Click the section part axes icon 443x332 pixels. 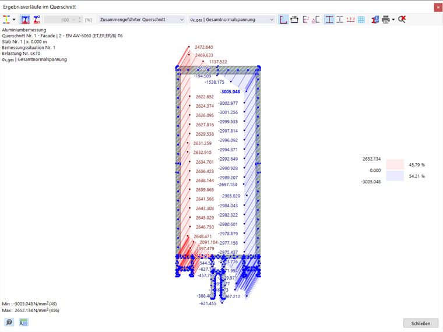(x=305, y=19)
